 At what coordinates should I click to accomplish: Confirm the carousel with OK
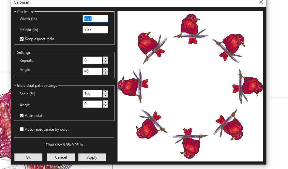28,157
